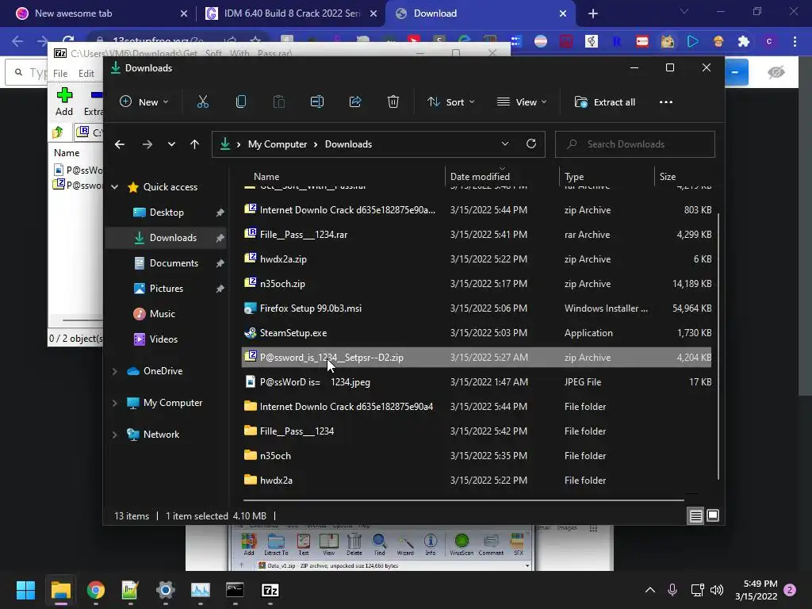
Task: Select Desktop in Quick access
Action: [167, 213]
